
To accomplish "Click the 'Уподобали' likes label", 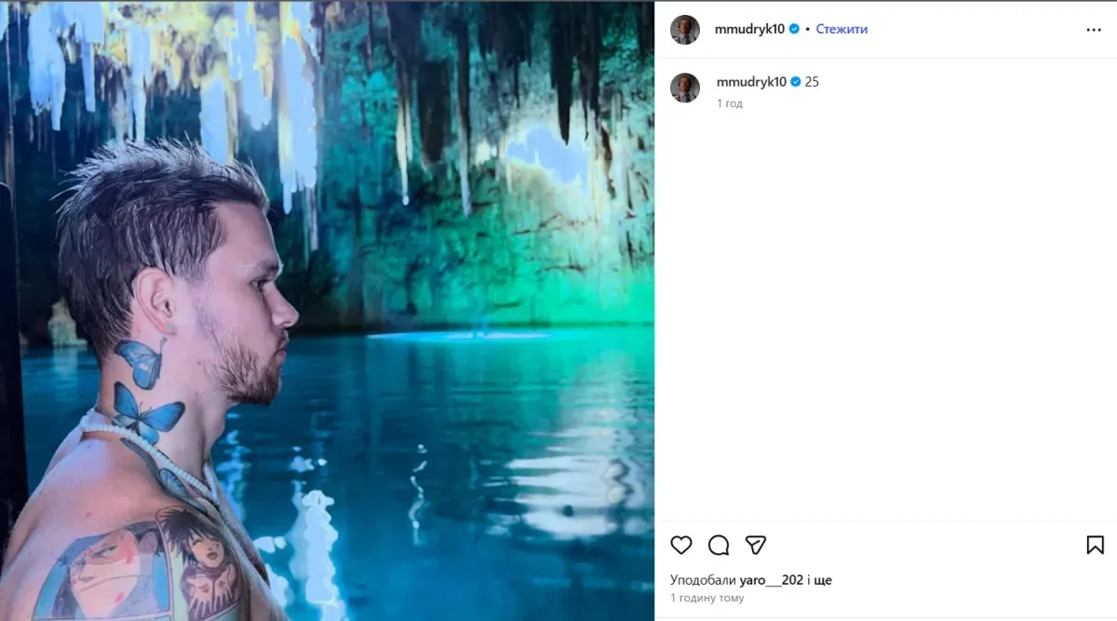I will [703, 580].
